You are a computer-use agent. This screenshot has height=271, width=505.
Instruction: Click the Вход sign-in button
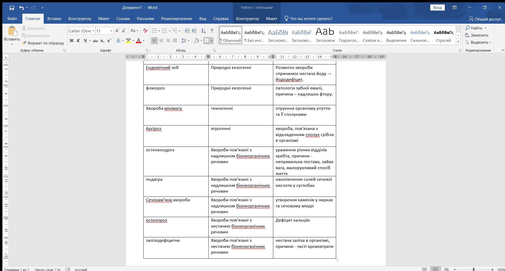[437, 8]
